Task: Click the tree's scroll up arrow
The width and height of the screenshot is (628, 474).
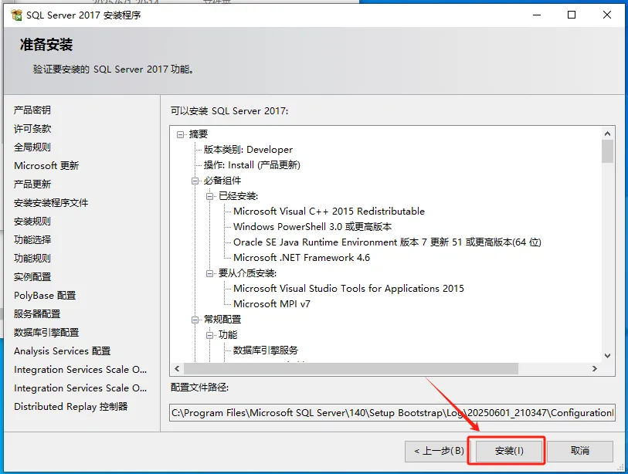Action: [608, 134]
